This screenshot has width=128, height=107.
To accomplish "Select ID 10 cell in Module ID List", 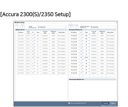I will [33, 51].
